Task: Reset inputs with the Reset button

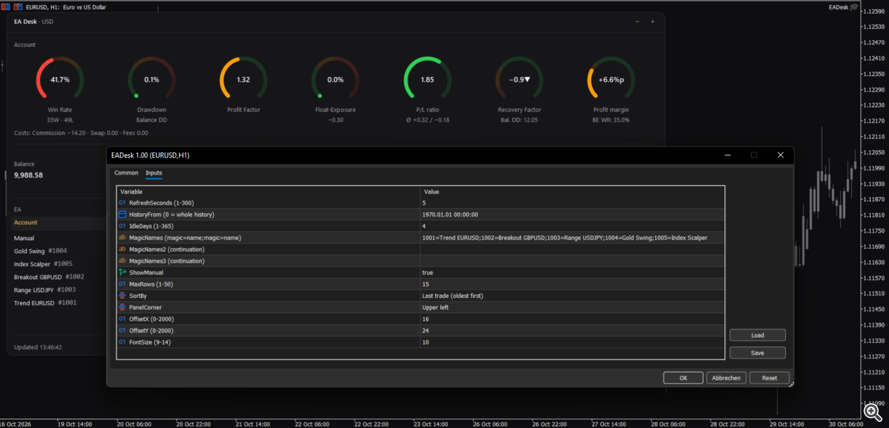Action: pos(769,378)
